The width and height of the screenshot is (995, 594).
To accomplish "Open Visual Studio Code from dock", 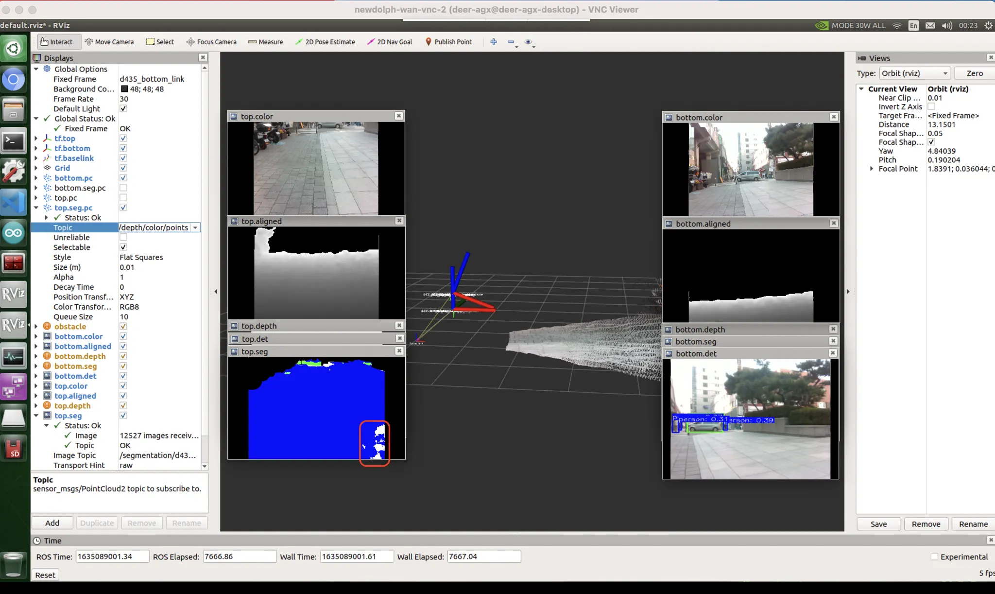I will [x=13, y=202].
